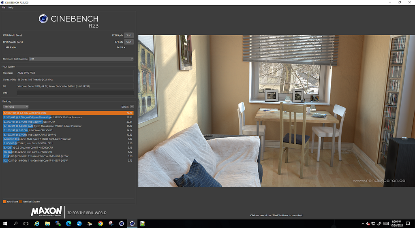Open taskbar search magnifier
The width and height of the screenshot is (415, 228).
click(15, 224)
